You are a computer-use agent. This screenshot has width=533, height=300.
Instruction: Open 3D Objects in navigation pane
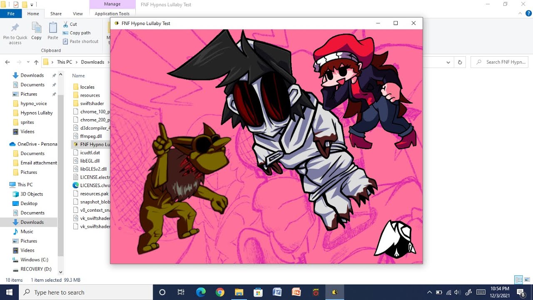click(x=32, y=194)
